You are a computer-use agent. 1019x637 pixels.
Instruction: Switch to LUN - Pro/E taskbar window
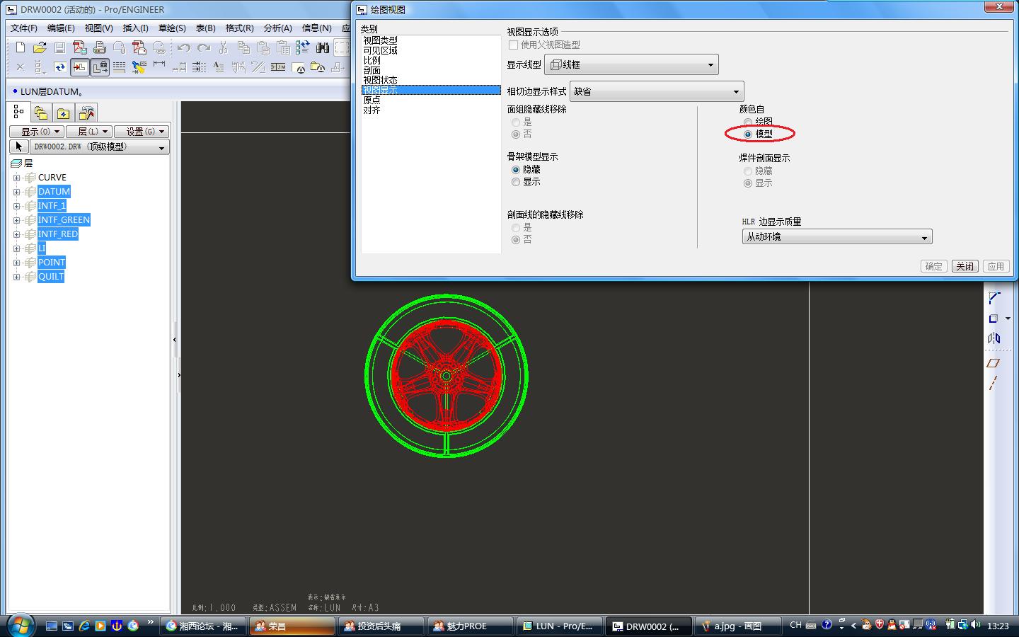click(x=559, y=626)
